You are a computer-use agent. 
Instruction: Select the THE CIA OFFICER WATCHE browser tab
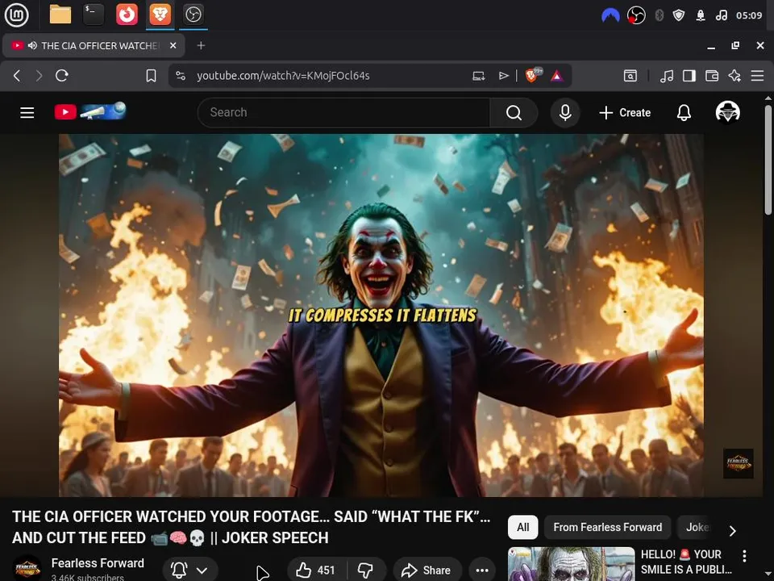pyautogui.click(x=94, y=45)
